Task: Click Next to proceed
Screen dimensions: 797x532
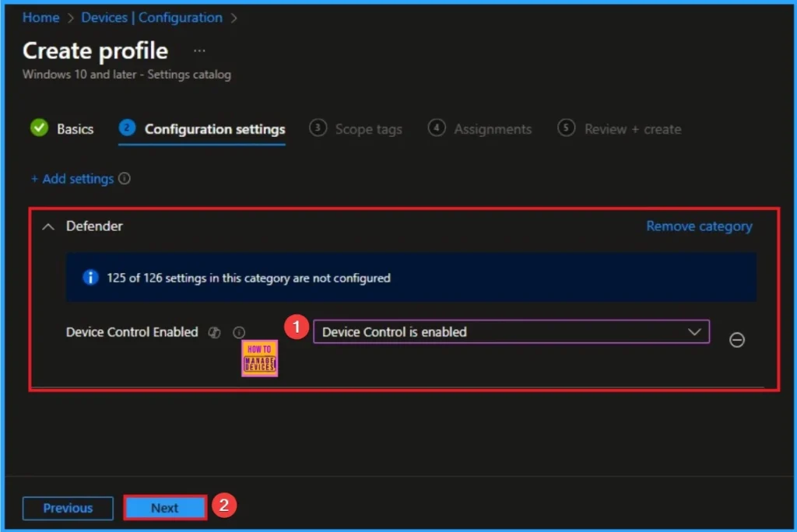Action: (x=164, y=507)
